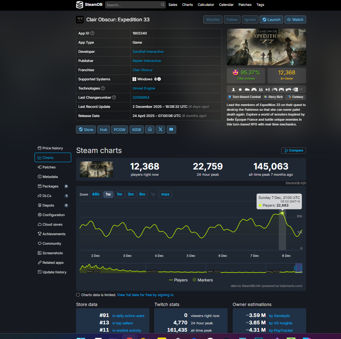Open the Last Changenumber help icon
Screen dimensions: 341x339
coord(114,97)
